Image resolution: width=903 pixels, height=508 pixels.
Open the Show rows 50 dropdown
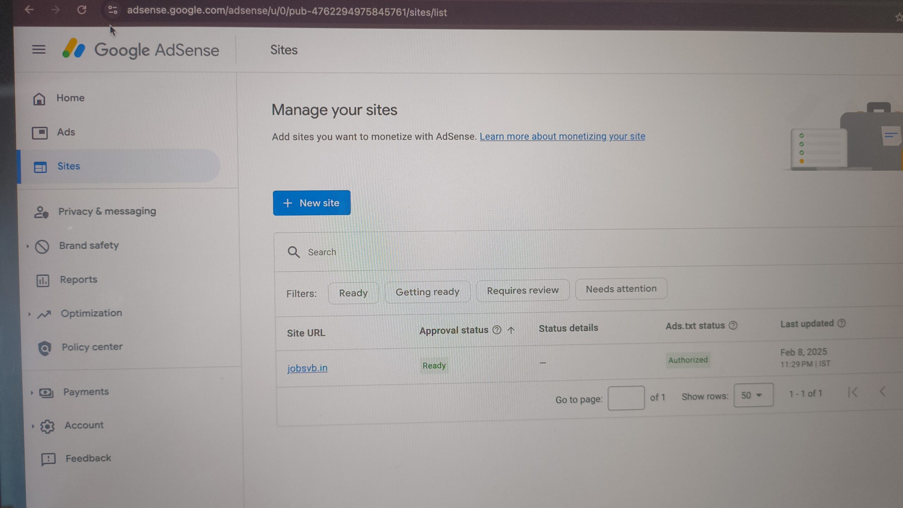(x=753, y=395)
